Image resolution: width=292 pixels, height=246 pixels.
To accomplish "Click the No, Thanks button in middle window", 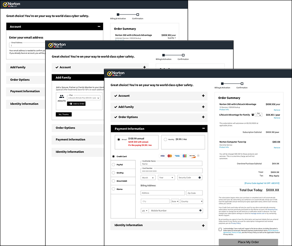I will point(64,114).
